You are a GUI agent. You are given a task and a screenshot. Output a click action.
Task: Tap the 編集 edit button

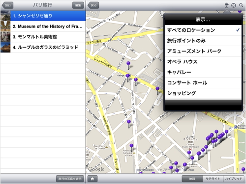pos(78,5)
